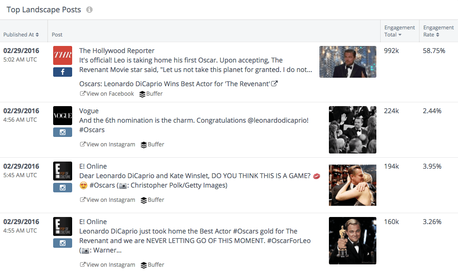The width and height of the screenshot is (458, 271).
Task: Click the 194k engagement total
Action: [x=392, y=166]
